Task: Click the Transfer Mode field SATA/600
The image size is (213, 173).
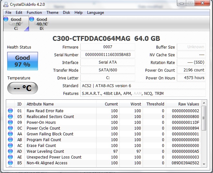Action: 108,70
